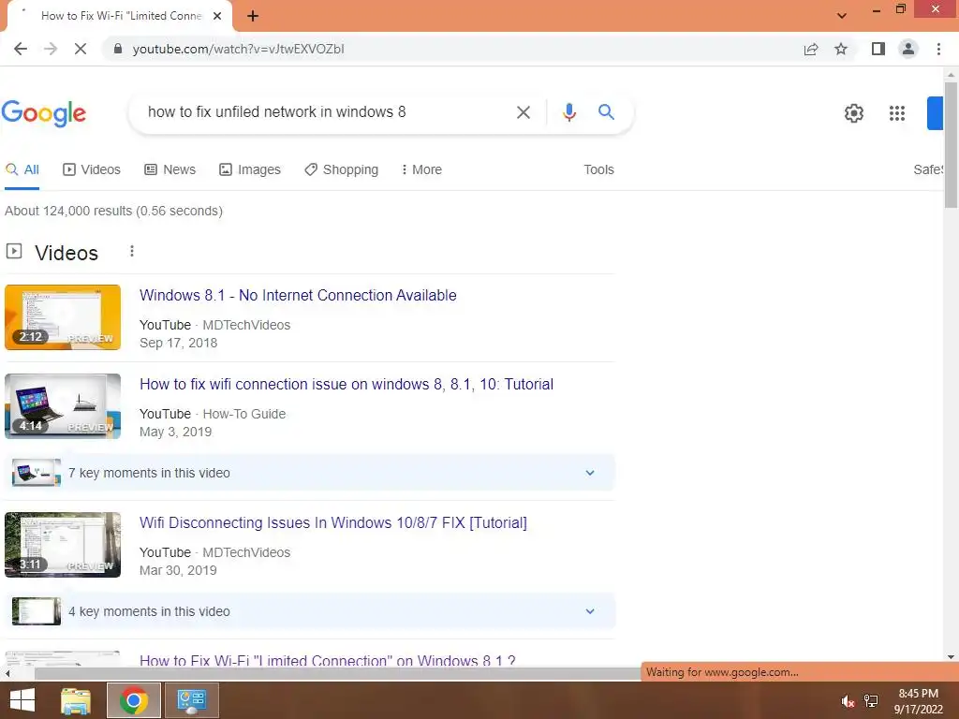Switch to the Shopping tab
959x719 pixels.
click(x=341, y=170)
